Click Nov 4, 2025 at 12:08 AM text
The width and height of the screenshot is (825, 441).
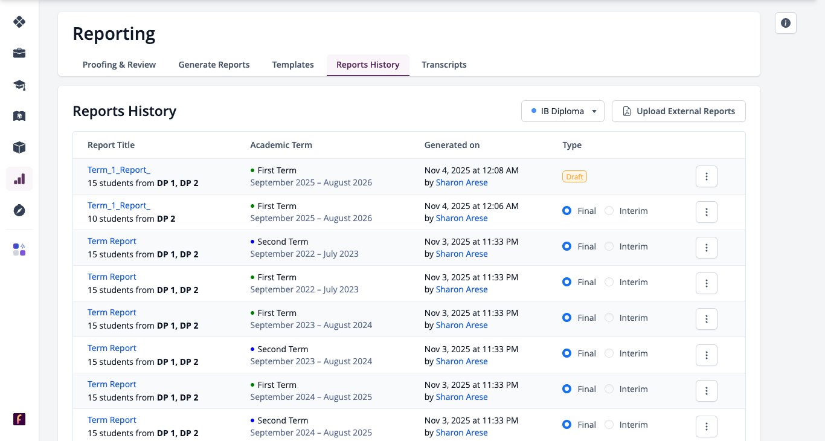[471, 170]
